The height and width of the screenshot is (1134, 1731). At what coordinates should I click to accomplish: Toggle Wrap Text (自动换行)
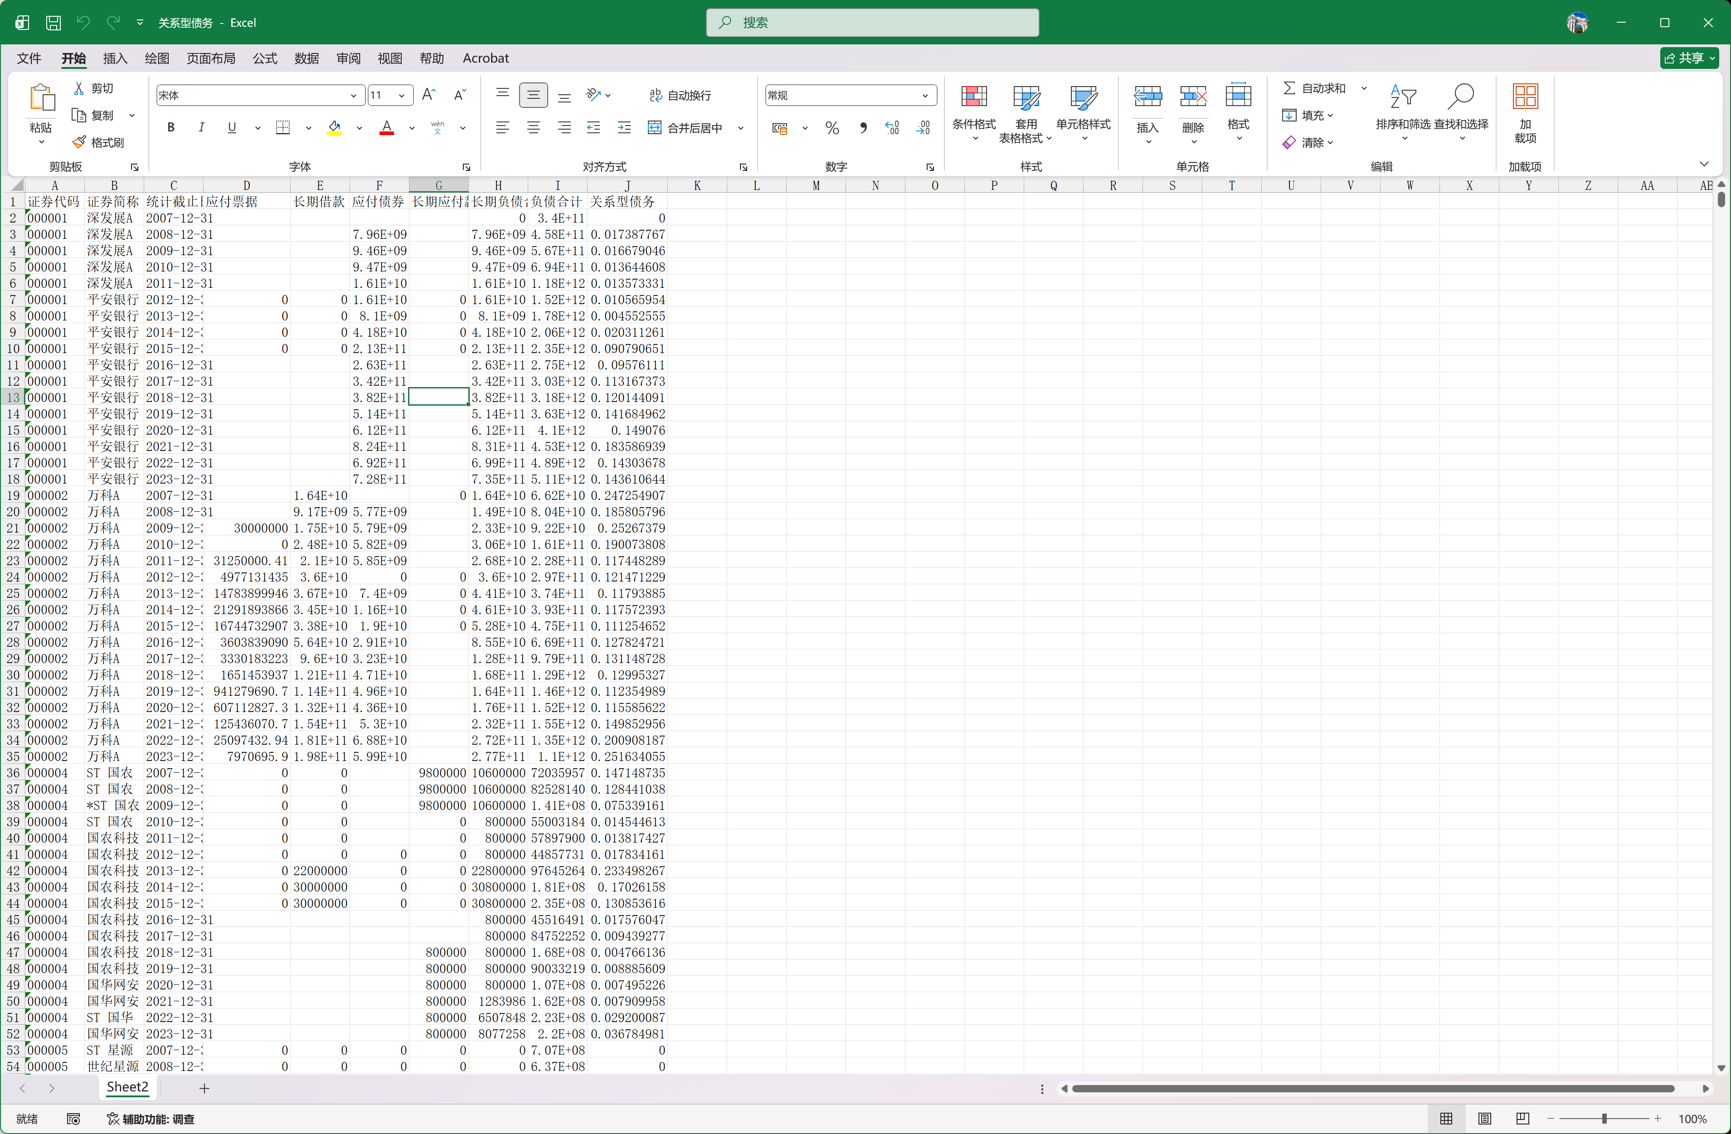pos(680,95)
